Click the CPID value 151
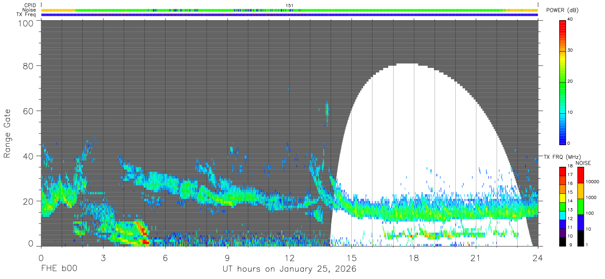Viewport: 605px width, 279px height. [x=290, y=5]
